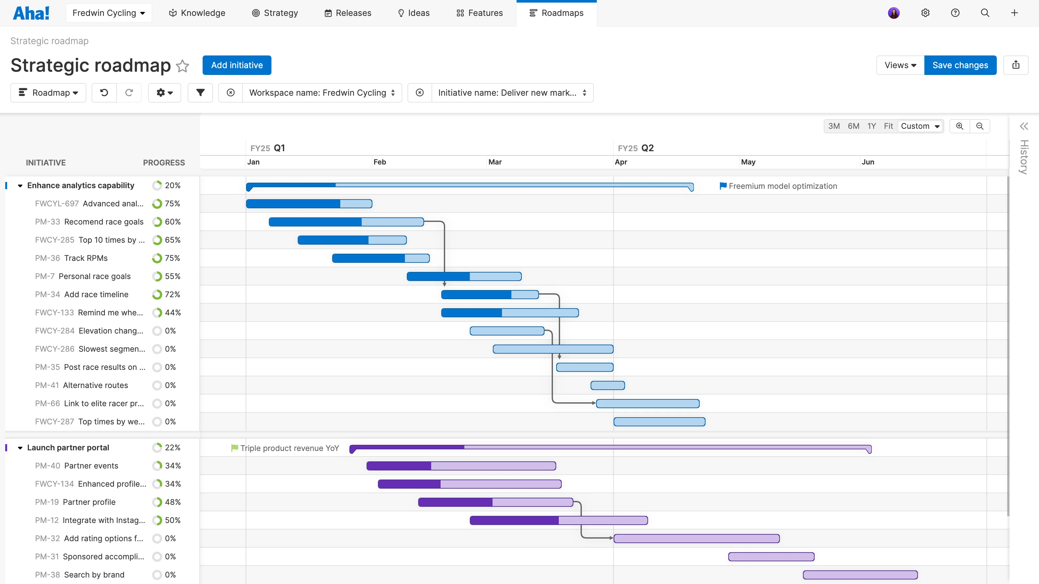The width and height of the screenshot is (1039, 584).
Task: Open the Views dropdown
Action: (899, 65)
